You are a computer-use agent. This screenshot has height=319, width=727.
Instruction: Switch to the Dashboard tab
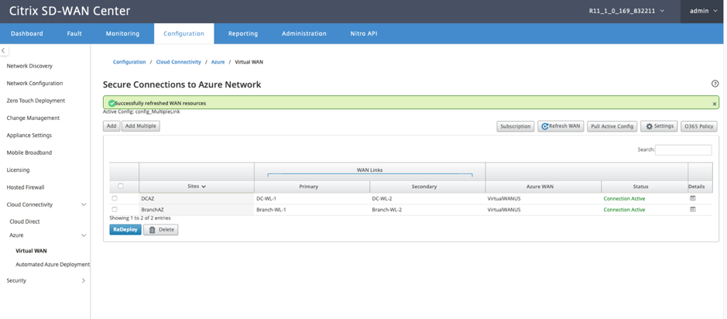point(27,33)
